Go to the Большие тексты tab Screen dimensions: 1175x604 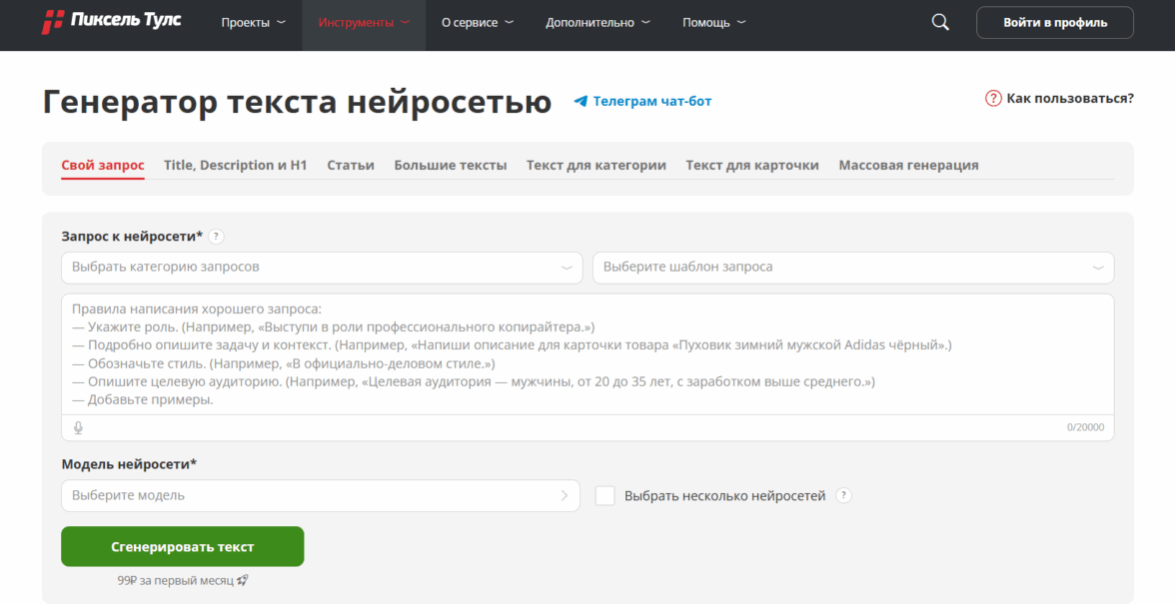coord(450,165)
